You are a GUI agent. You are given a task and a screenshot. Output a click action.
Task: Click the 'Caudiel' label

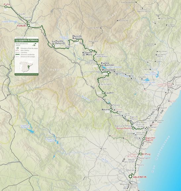click(x=109, y=93)
